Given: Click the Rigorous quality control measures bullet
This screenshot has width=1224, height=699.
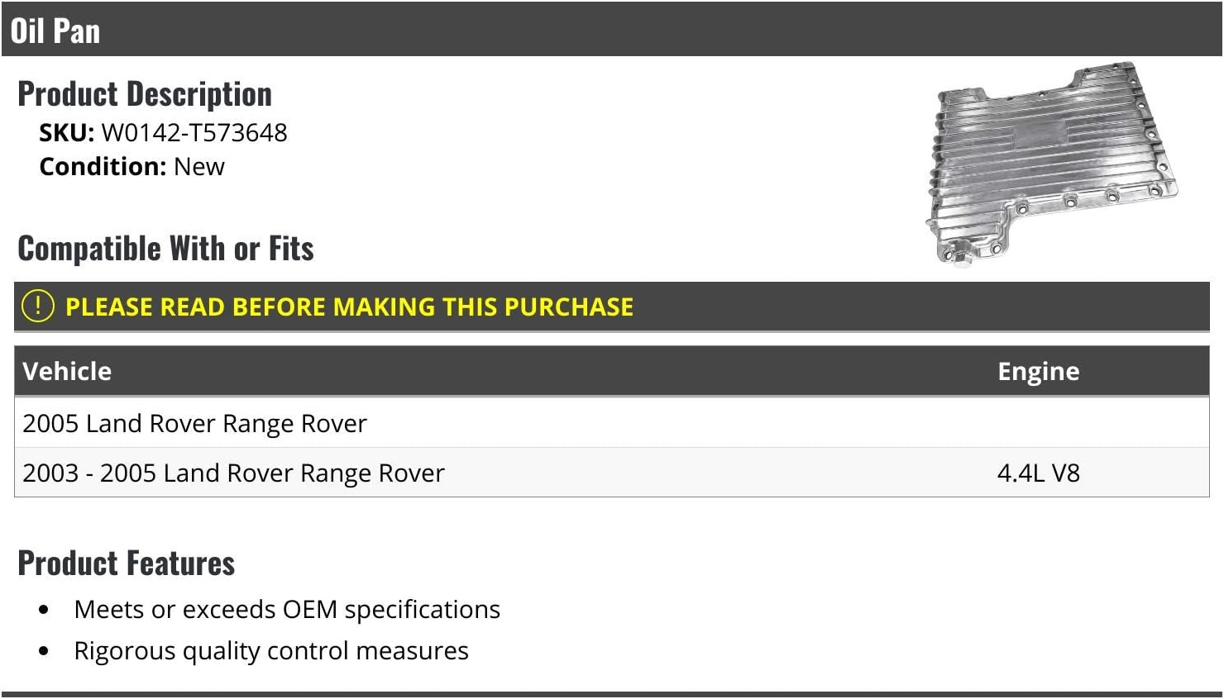Looking at the screenshot, I should (271, 650).
